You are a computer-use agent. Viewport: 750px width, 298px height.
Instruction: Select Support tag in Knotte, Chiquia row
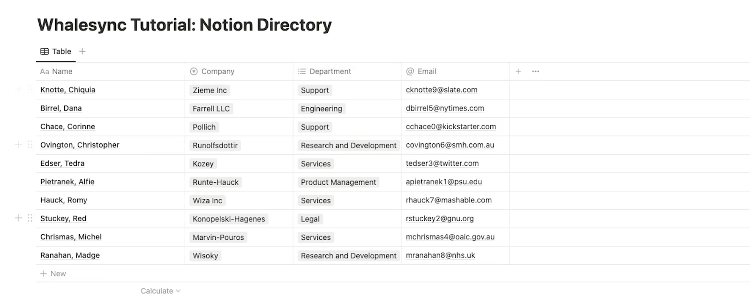click(315, 90)
